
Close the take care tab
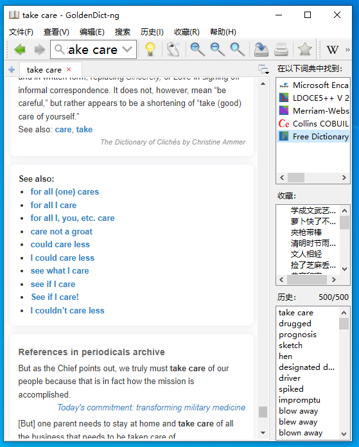click(x=69, y=69)
